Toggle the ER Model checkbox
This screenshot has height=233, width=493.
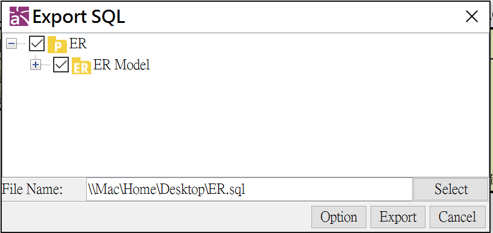[x=61, y=65]
